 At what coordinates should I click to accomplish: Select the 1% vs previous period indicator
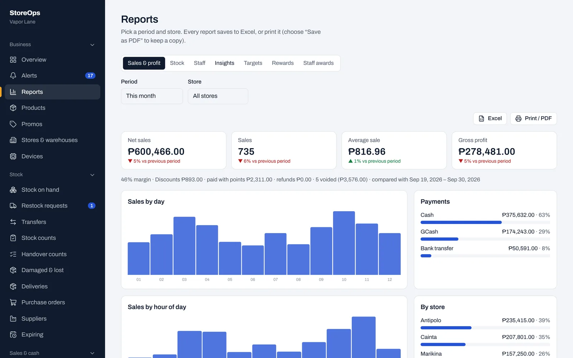click(x=375, y=161)
